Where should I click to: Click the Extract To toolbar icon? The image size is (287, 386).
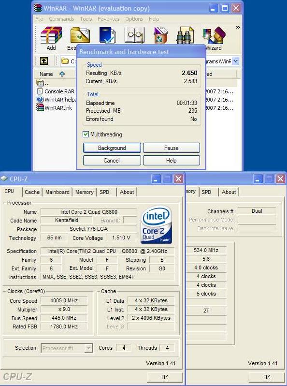click(80, 35)
